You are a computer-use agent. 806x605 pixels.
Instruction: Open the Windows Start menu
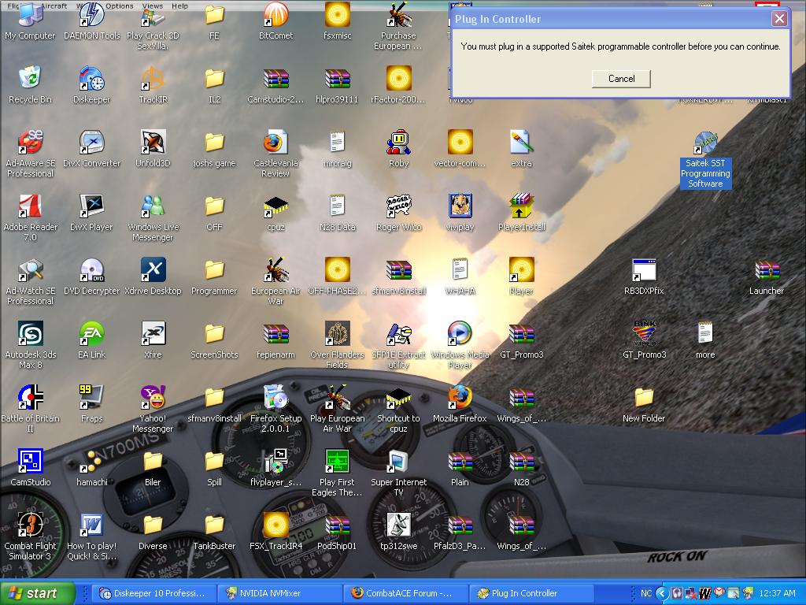click(37, 593)
